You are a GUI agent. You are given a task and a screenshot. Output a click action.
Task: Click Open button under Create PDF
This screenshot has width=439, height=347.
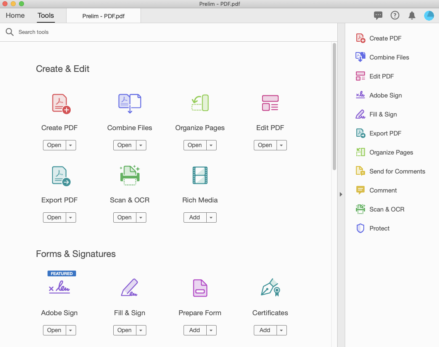click(x=54, y=145)
